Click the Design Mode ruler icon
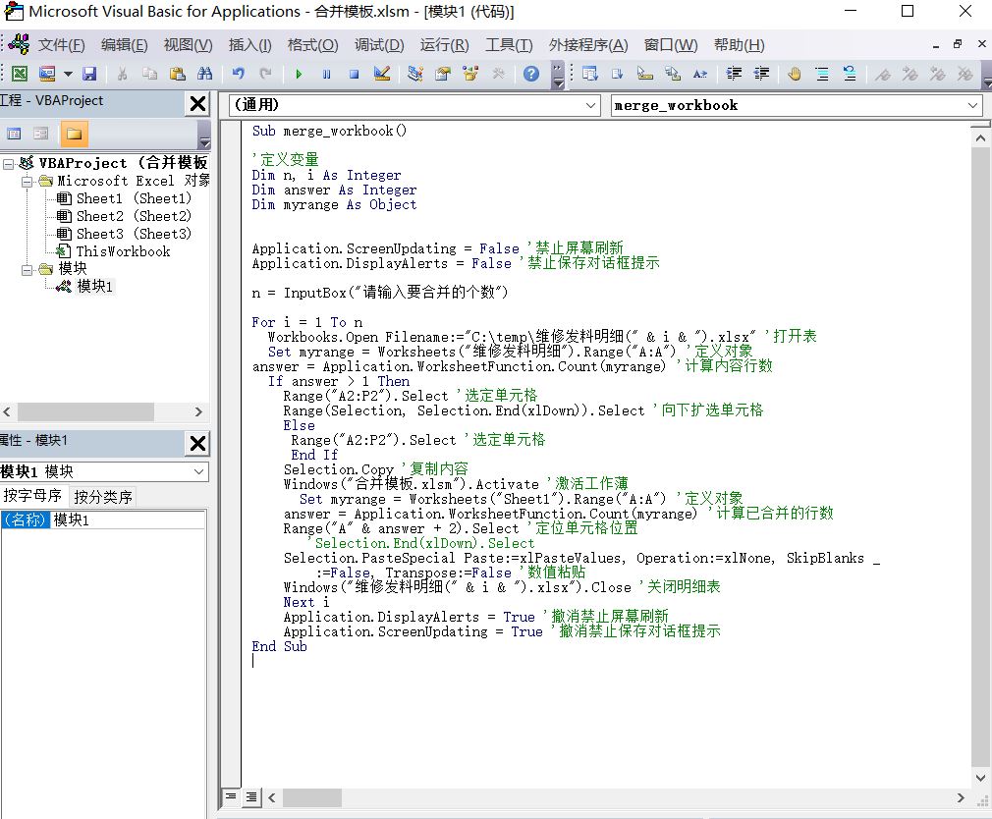This screenshot has width=992, height=819. (381, 74)
